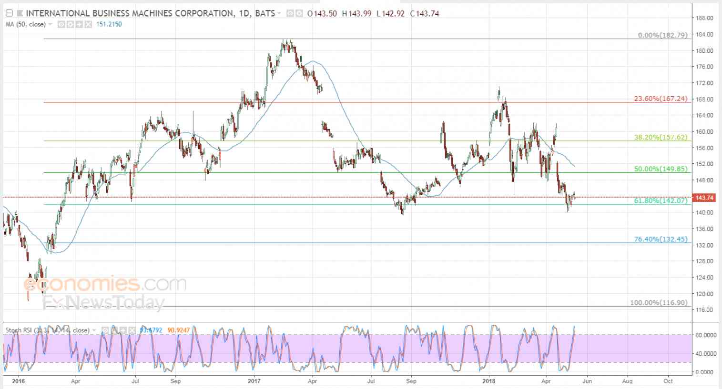The height and width of the screenshot is (389, 722).
Task: Open main symbol settings icon
Action: pyautogui.click(x=299, y=13)
